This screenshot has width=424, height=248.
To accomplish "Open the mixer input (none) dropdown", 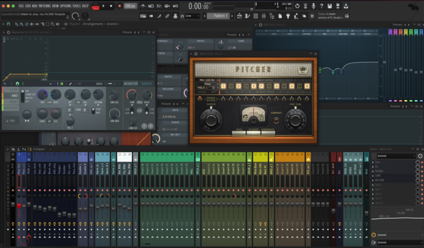I will coord(396,156).
